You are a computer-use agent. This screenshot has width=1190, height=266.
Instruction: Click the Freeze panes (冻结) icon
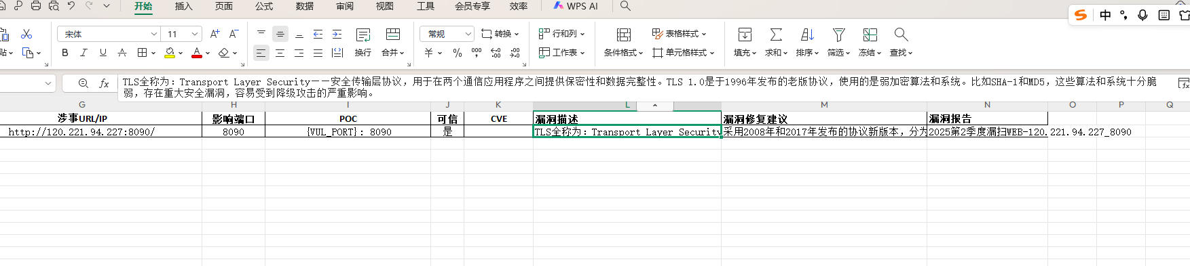click(870, 35)
